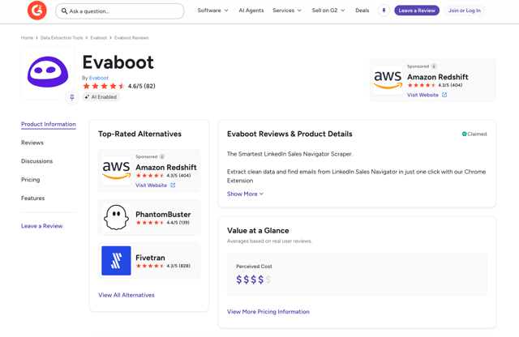Open the Services dropdown menu

pyautogui.click(x=287, y=11)
